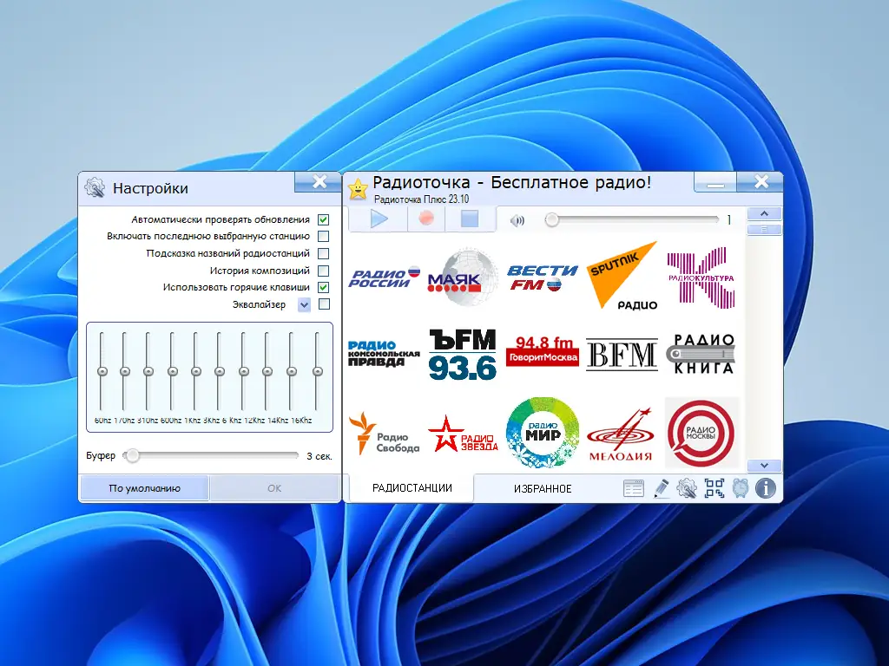Enable Подсказка названий радиостанций checkbox
889x666 pixels.
[x=323, y=253]
